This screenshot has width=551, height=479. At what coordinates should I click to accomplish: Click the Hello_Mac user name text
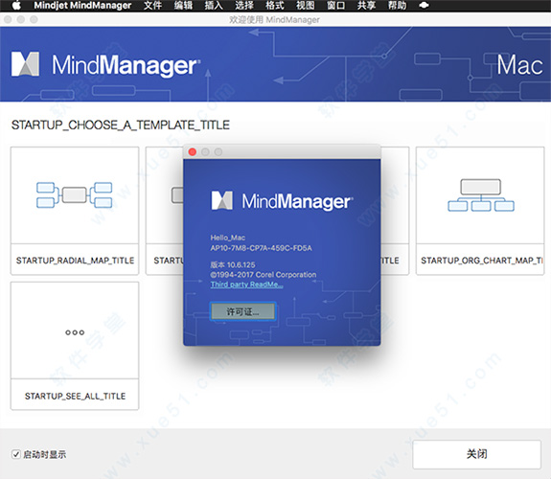coord(228,238)
